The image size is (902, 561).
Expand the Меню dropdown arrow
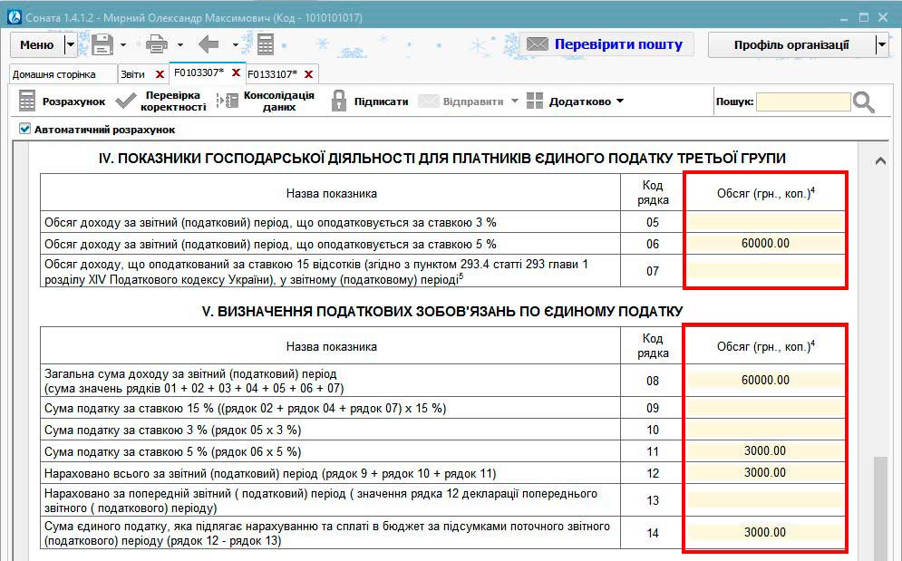click(x=71, y=44)
